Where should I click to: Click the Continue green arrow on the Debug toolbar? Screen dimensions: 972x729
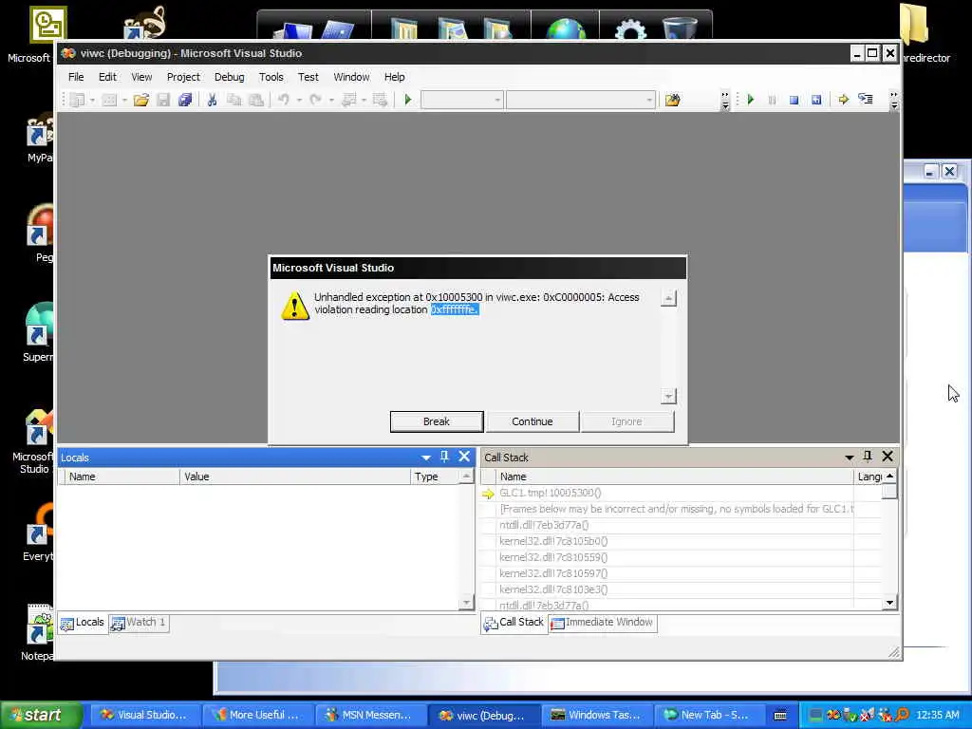(x=751, y=100)
